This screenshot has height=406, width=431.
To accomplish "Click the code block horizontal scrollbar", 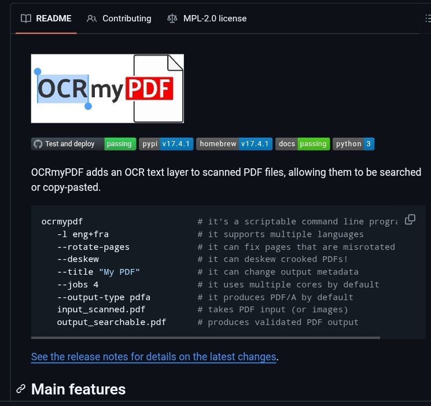I will [205, 337].
